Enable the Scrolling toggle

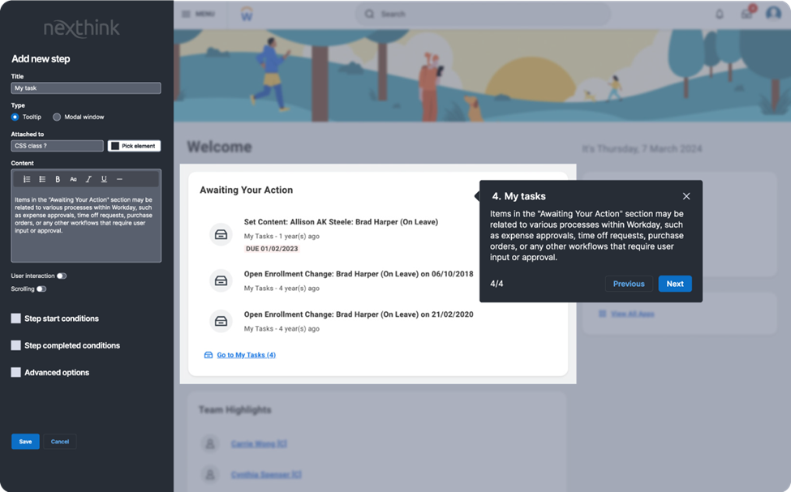click(x=41, y=289)
